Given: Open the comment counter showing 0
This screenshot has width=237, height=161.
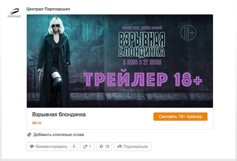Looking at the screenshot, I should [74, 146].
